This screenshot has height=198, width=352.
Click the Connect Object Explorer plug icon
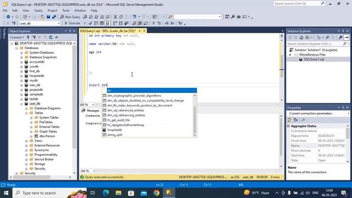(28, 37)
